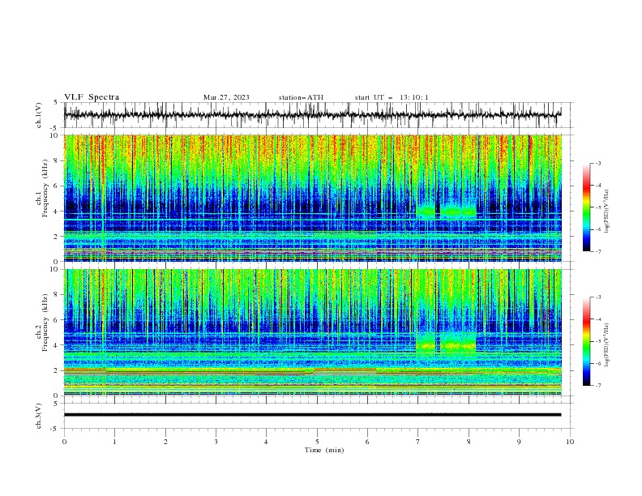
Task: Click the 'VLF Spectra' title text
Action: tap(92, 97)
